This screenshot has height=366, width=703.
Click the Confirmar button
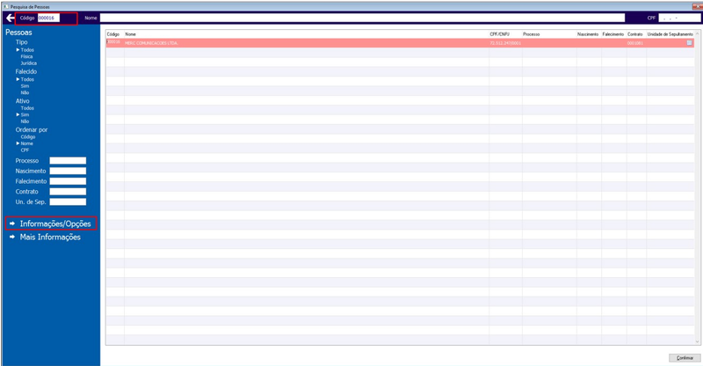pyautogui.click(x=685, y=358)
